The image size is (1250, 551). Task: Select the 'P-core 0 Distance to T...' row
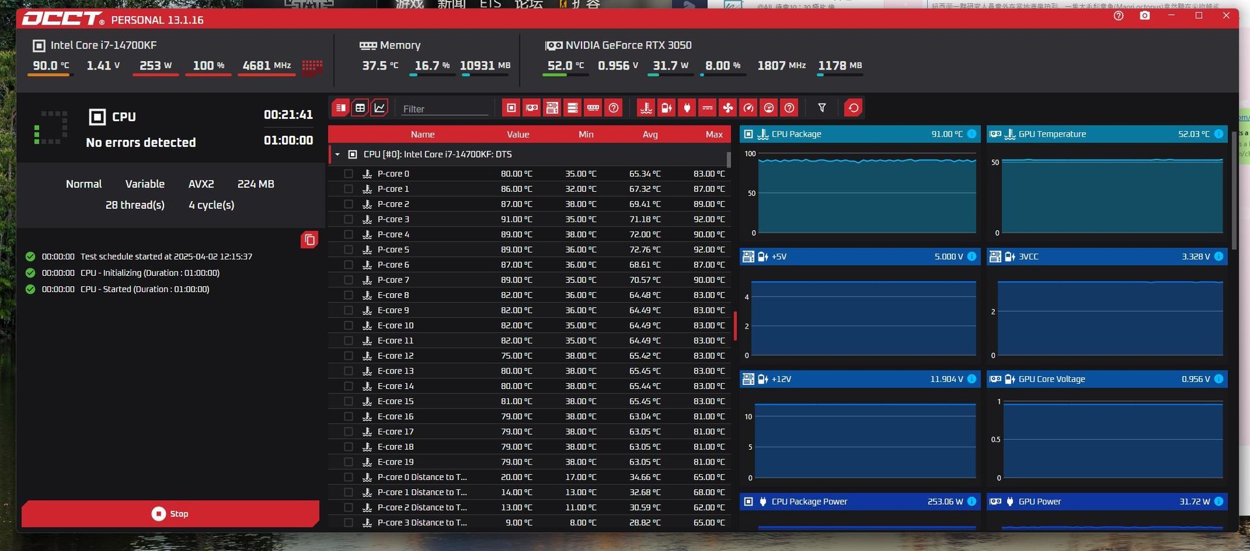(x=529, y=477)
